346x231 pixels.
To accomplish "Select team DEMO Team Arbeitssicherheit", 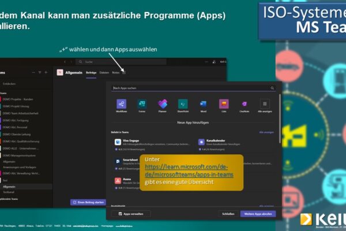I will pos(20,113).
